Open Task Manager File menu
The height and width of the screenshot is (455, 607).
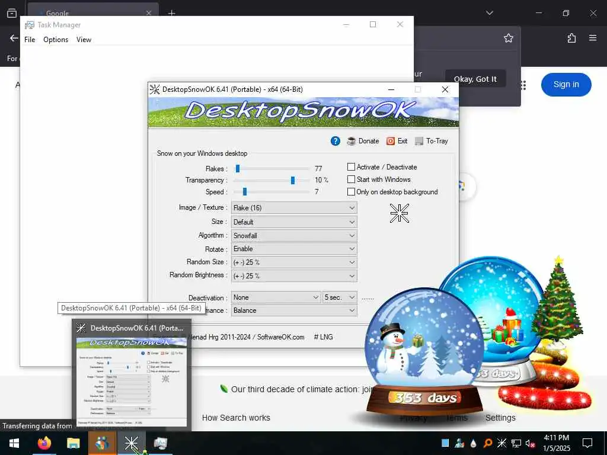click(30, 40)
